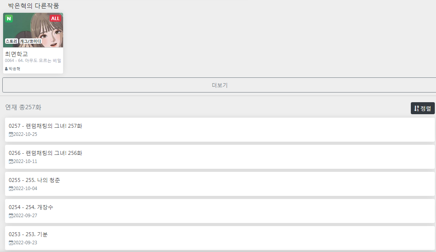436x252 pixels.
Task: Click calendar icon beside 2022-10-25
Action: (x=11, y=134)
